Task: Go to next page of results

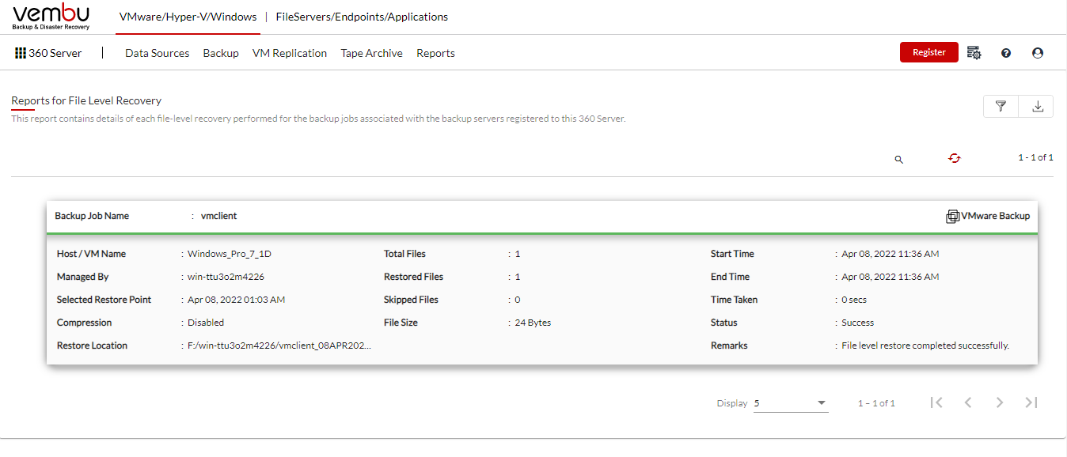Action: pos(1000,402)
